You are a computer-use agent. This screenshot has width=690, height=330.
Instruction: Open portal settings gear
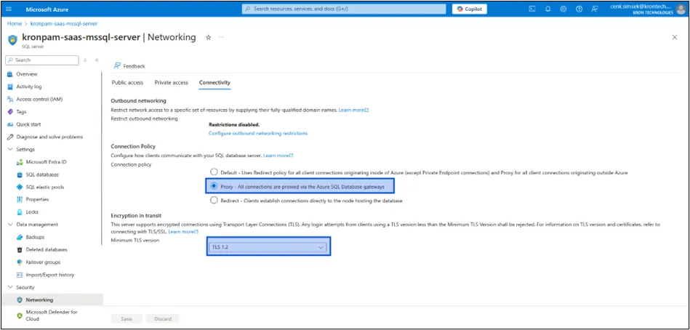[563, 9]
